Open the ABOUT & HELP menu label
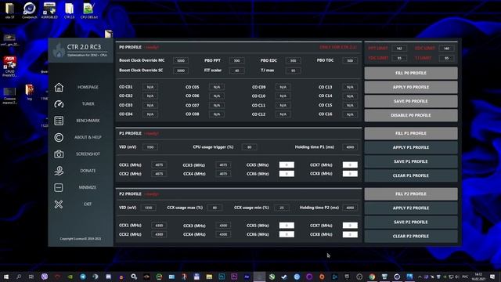 coord(88,137)
